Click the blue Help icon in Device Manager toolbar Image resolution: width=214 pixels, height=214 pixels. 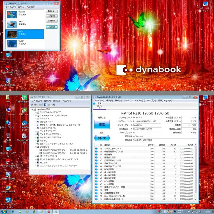point(45,105)
